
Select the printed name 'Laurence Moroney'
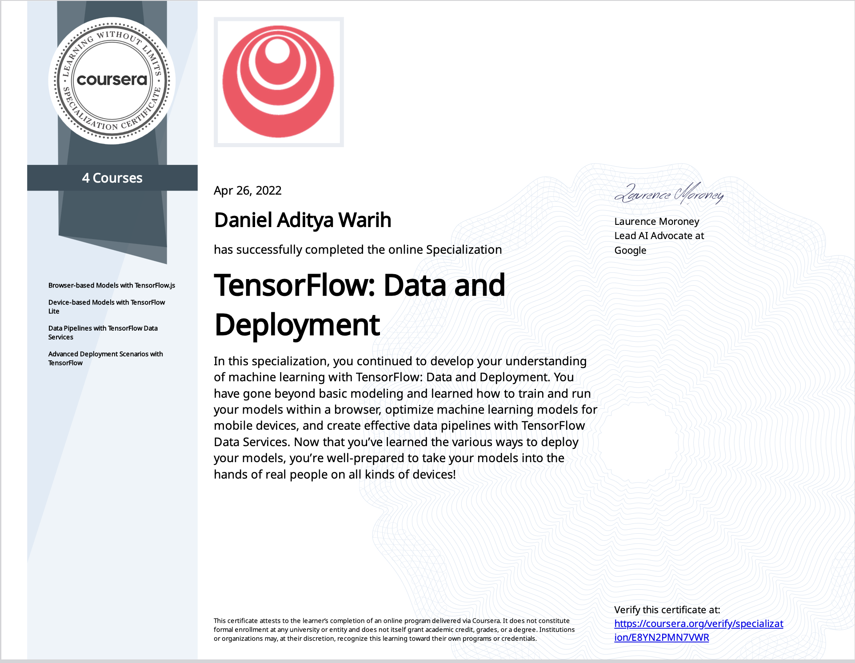pos(657,221)
